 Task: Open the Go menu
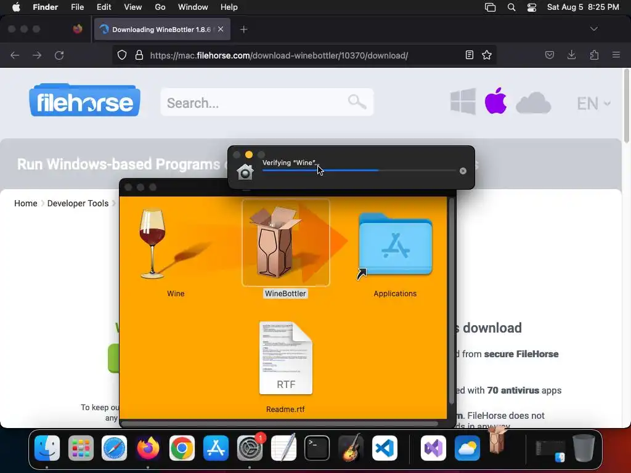point(160,7)
